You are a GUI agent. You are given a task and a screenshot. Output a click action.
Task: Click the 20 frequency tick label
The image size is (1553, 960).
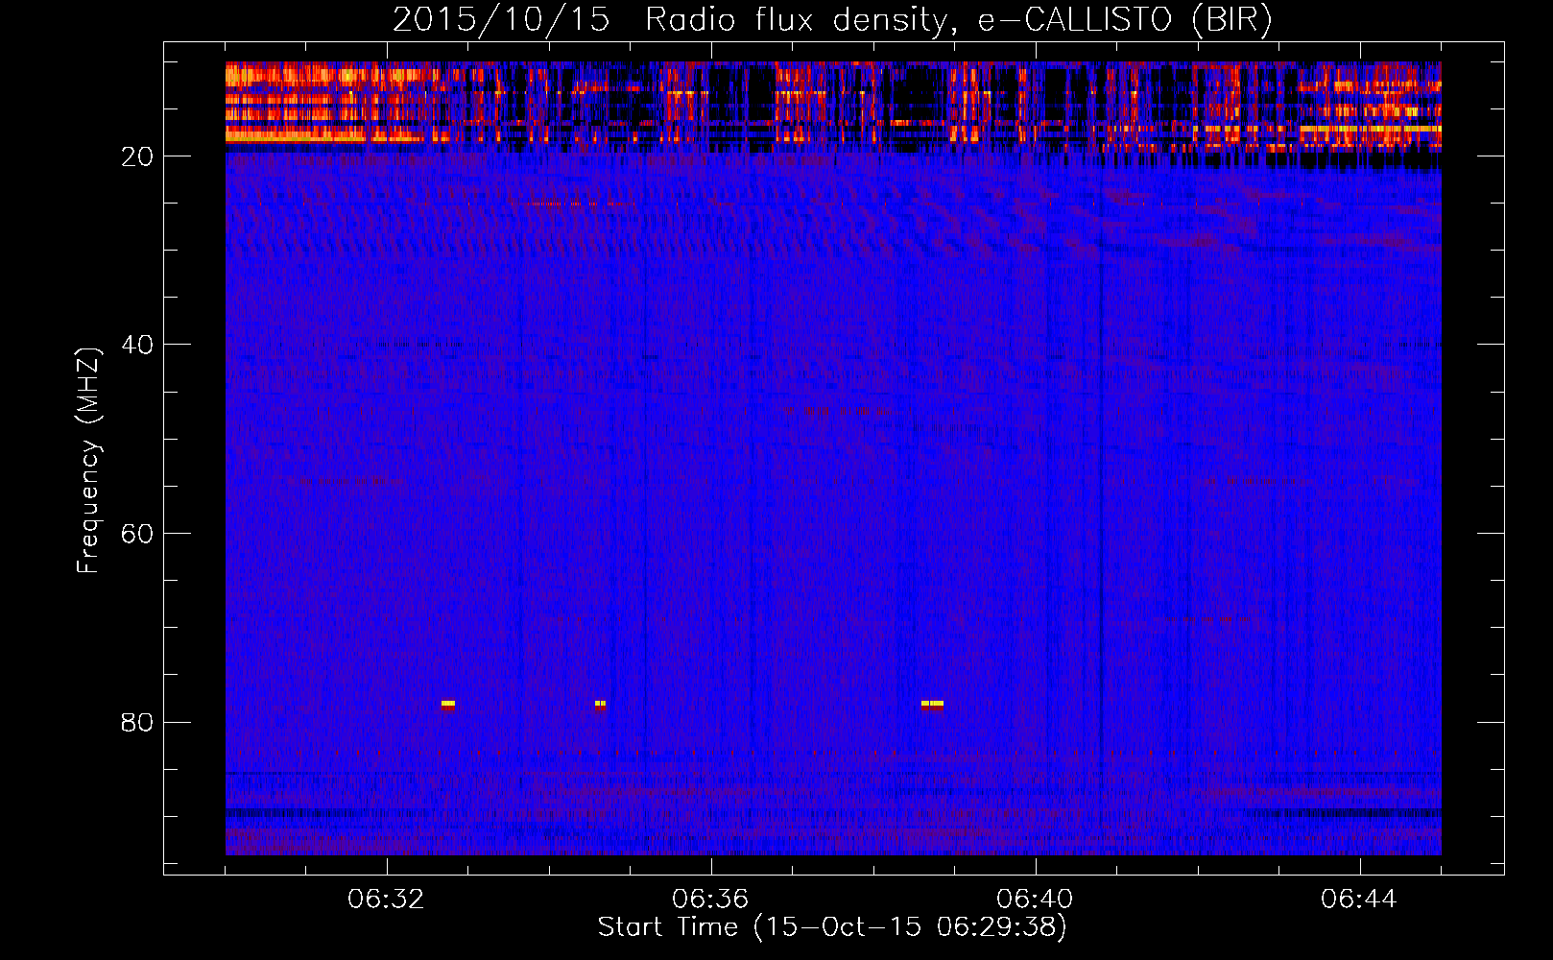point(137,156)
